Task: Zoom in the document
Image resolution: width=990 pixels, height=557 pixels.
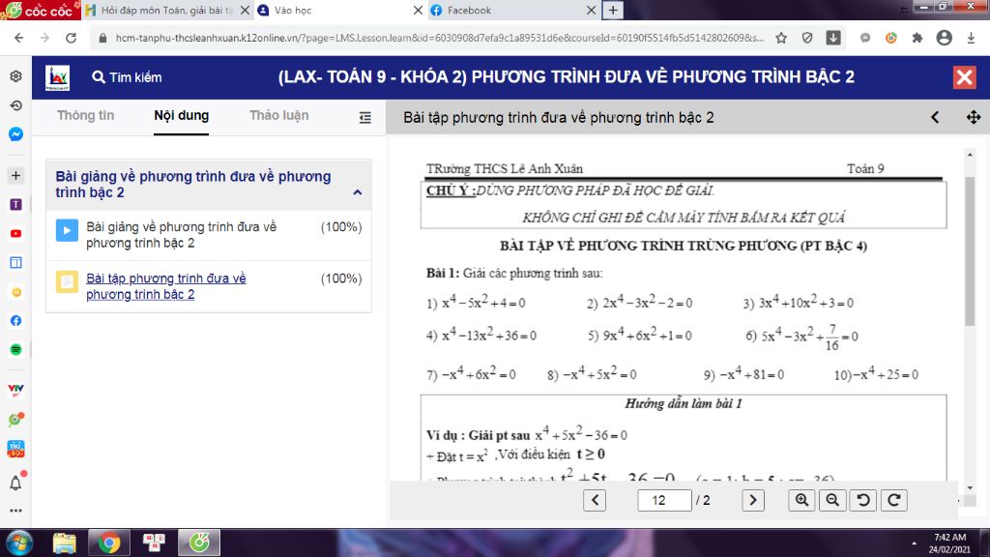Action: (801, 500)
